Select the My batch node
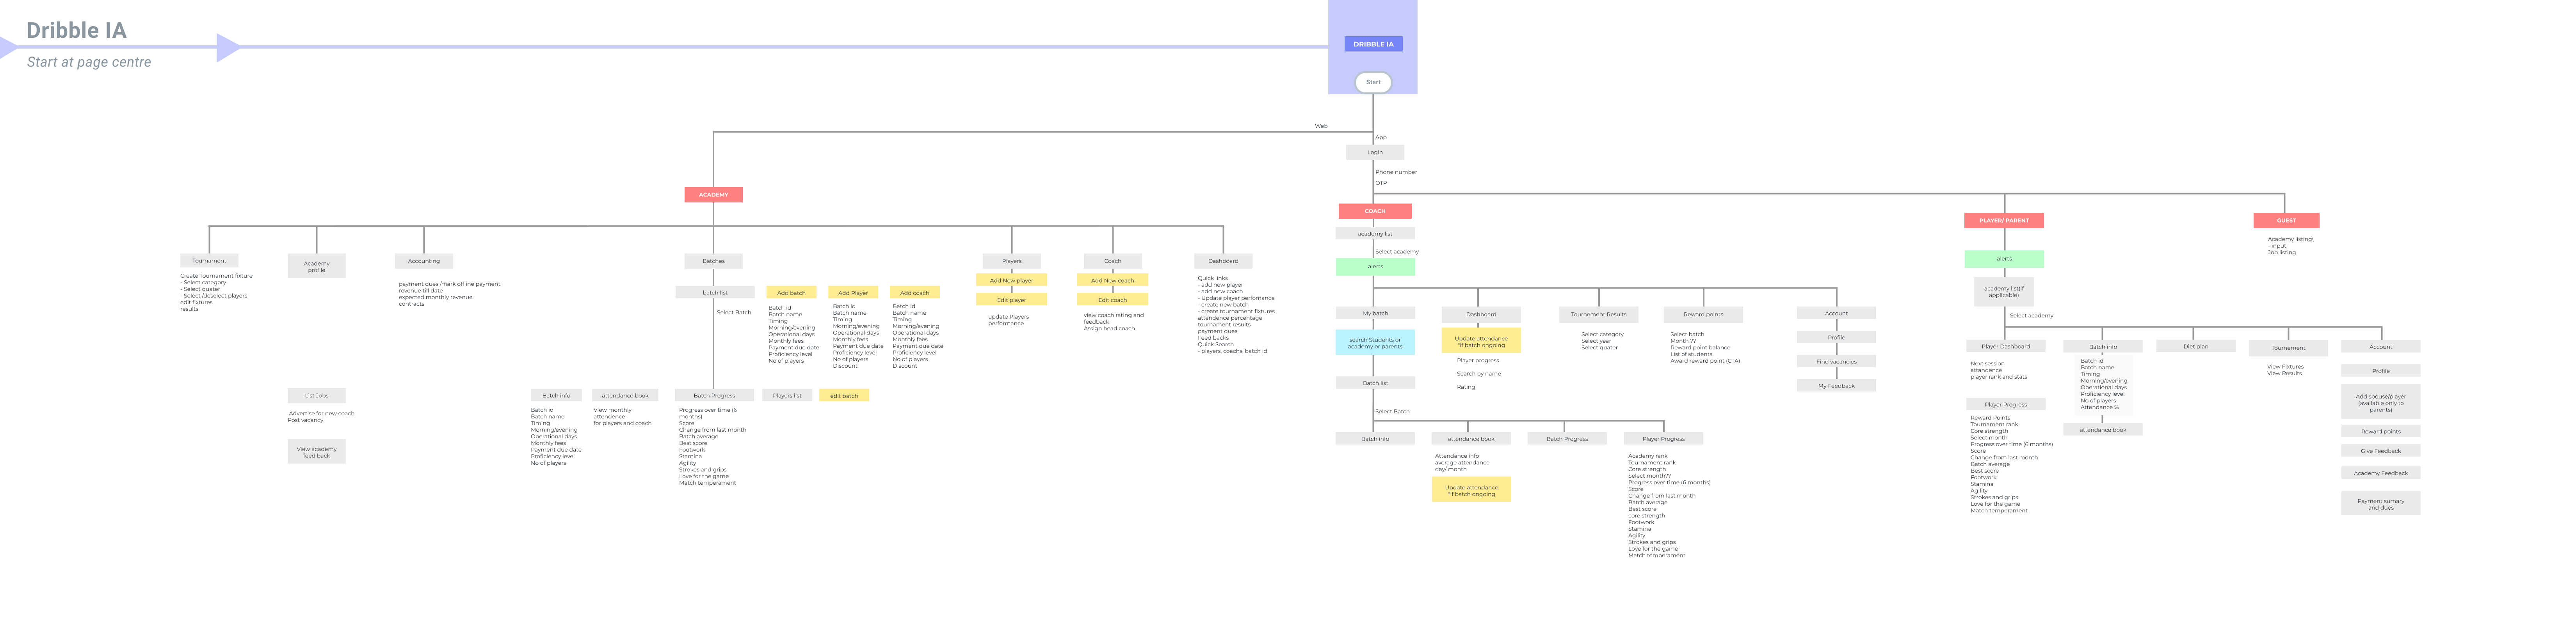Screen dimensions: 2576x620 [1375, 314]
